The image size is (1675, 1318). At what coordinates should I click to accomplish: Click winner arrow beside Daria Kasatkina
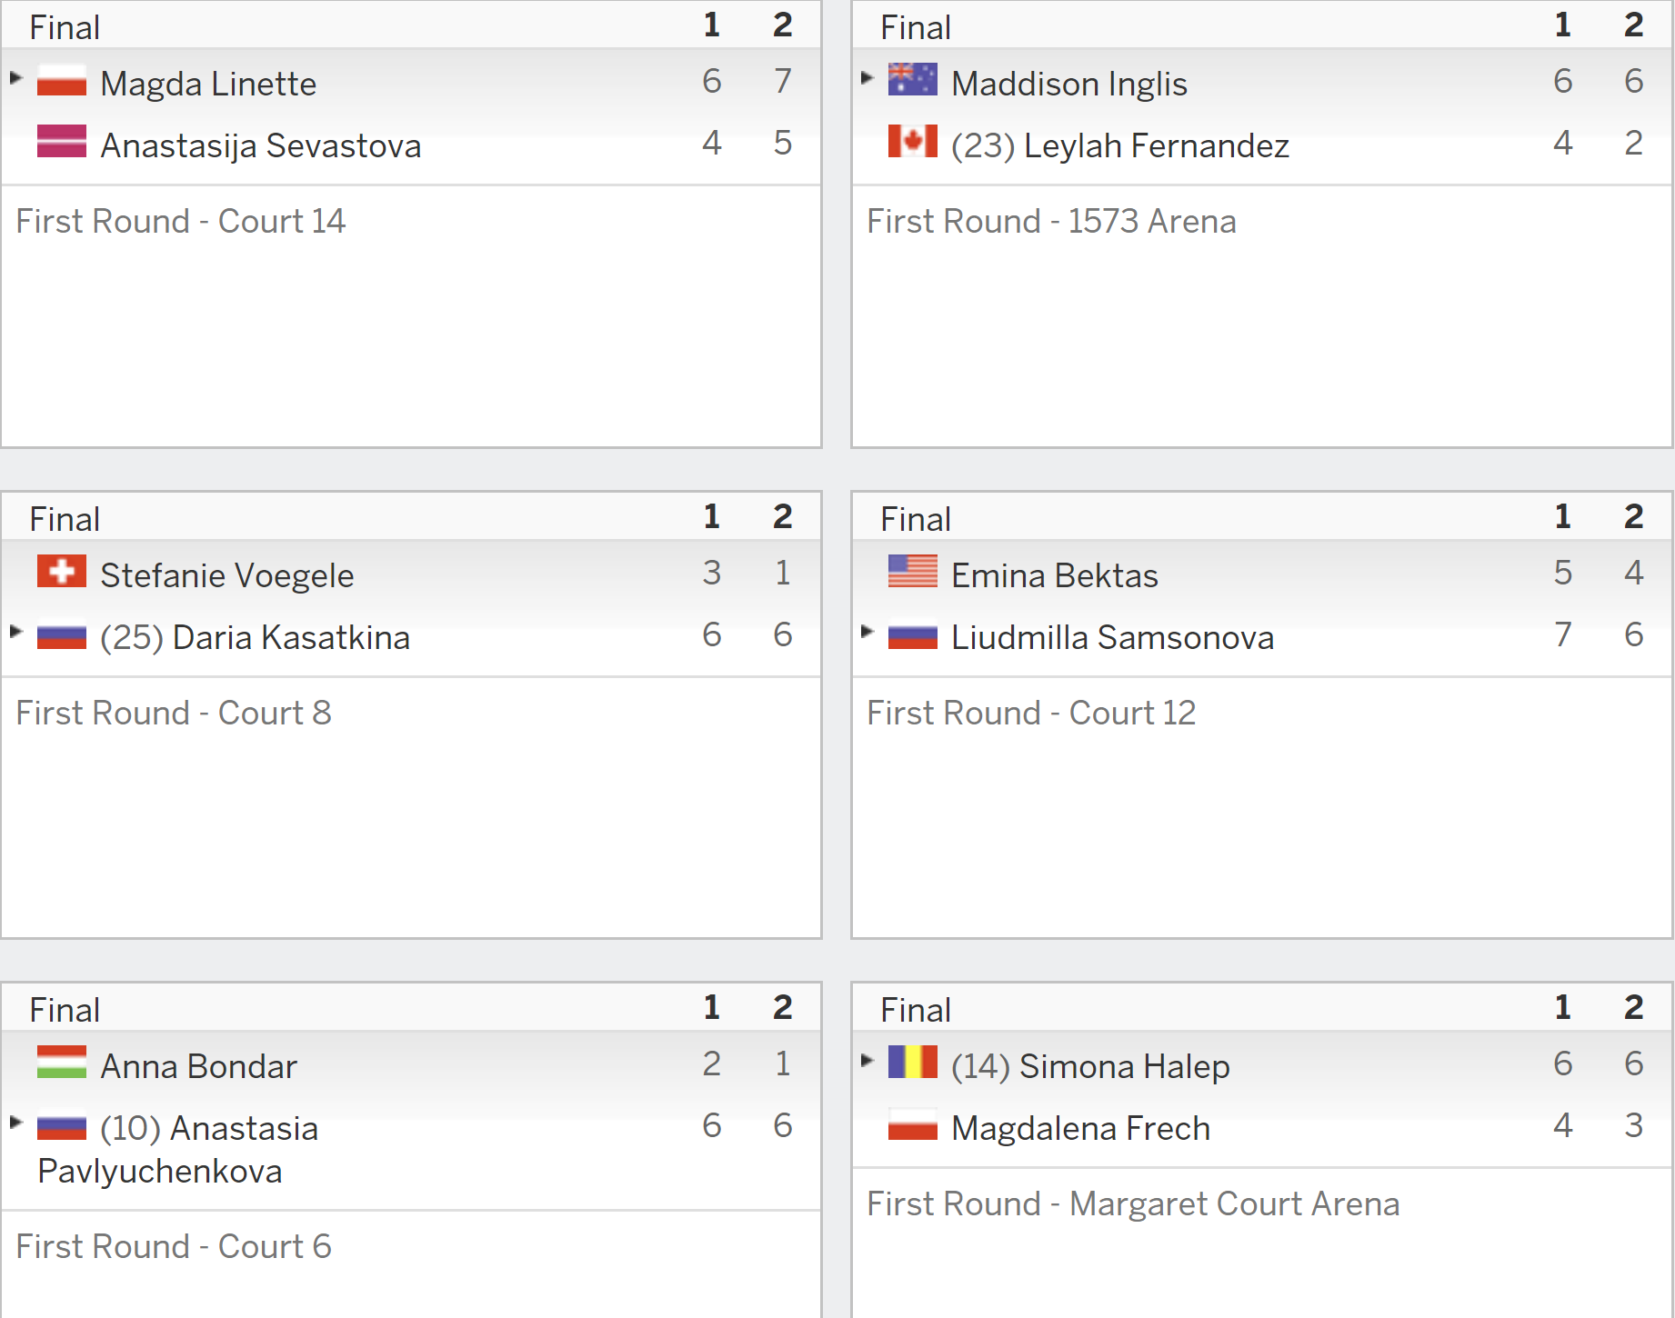pyautogui.click(x=15, y=632)
